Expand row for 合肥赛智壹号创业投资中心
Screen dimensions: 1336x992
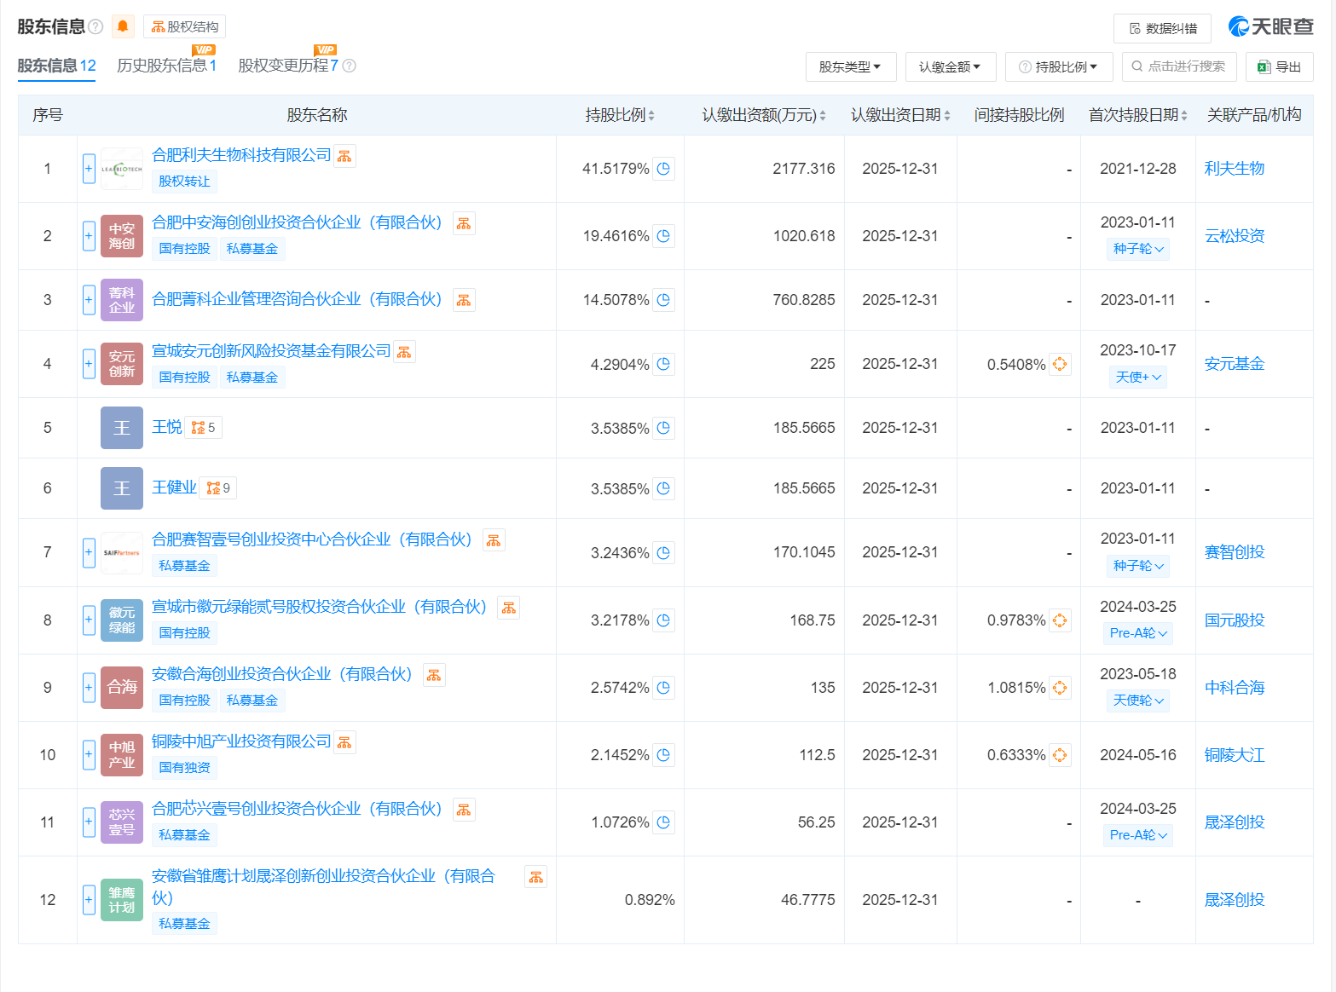pos(89,552)
